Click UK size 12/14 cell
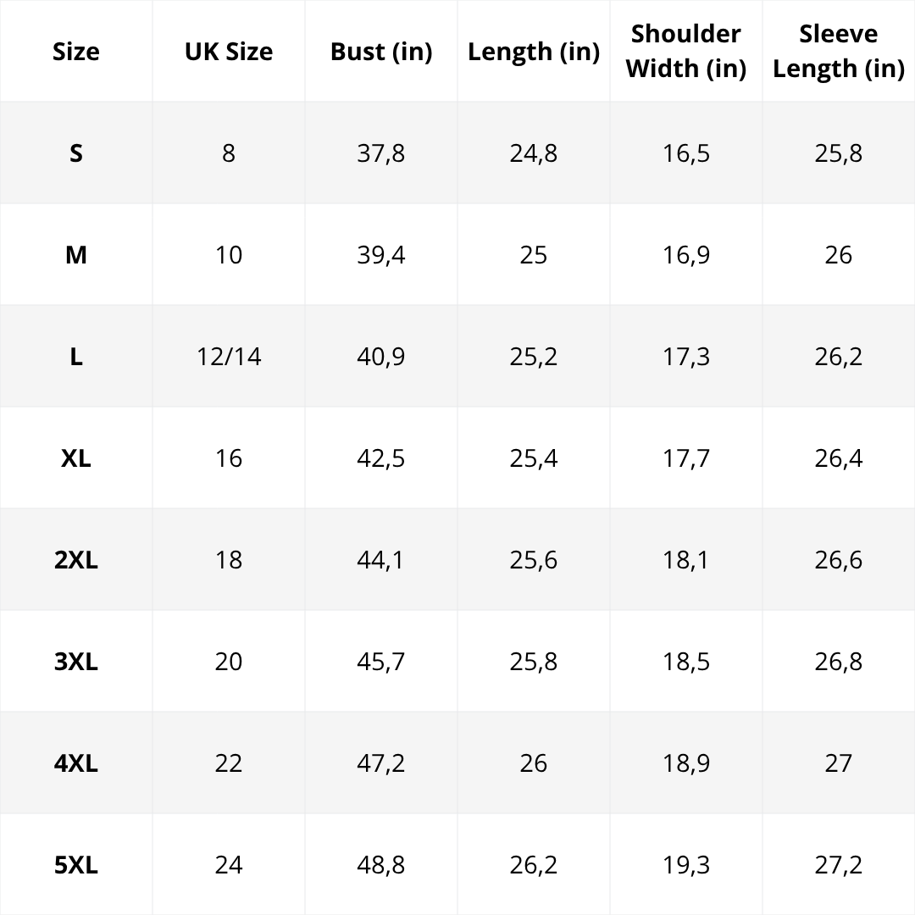Image resolution: width=915 pixels, height=915 pixels. pos(229,357)
